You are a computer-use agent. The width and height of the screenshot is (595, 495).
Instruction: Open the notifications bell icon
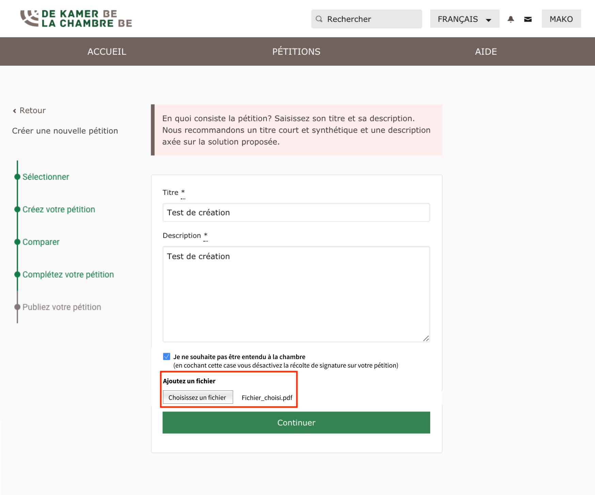click(x=511, y=19)
